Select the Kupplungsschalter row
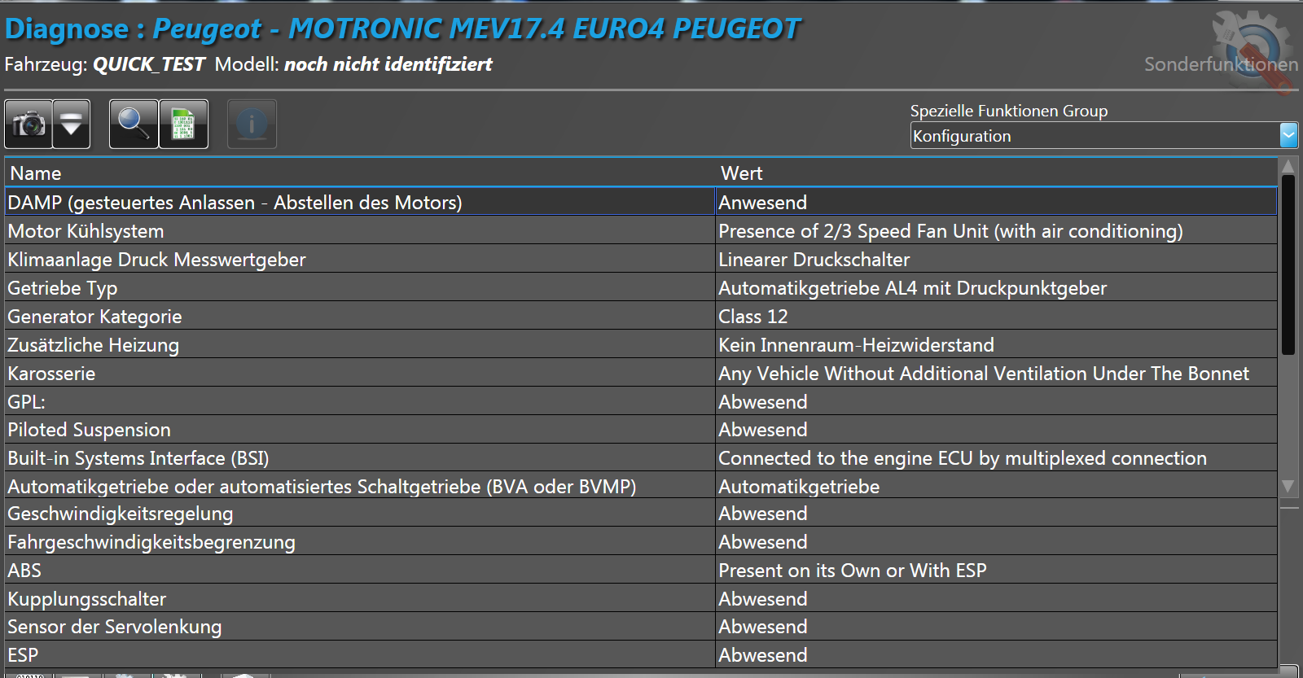The width and height of the screenshot is (1303, 678). coord(87,599)
